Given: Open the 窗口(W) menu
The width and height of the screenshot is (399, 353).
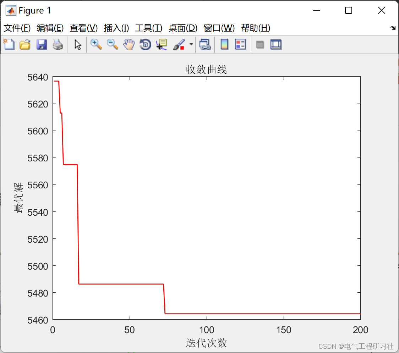Looking at the screenshot, I should (219, 28).
